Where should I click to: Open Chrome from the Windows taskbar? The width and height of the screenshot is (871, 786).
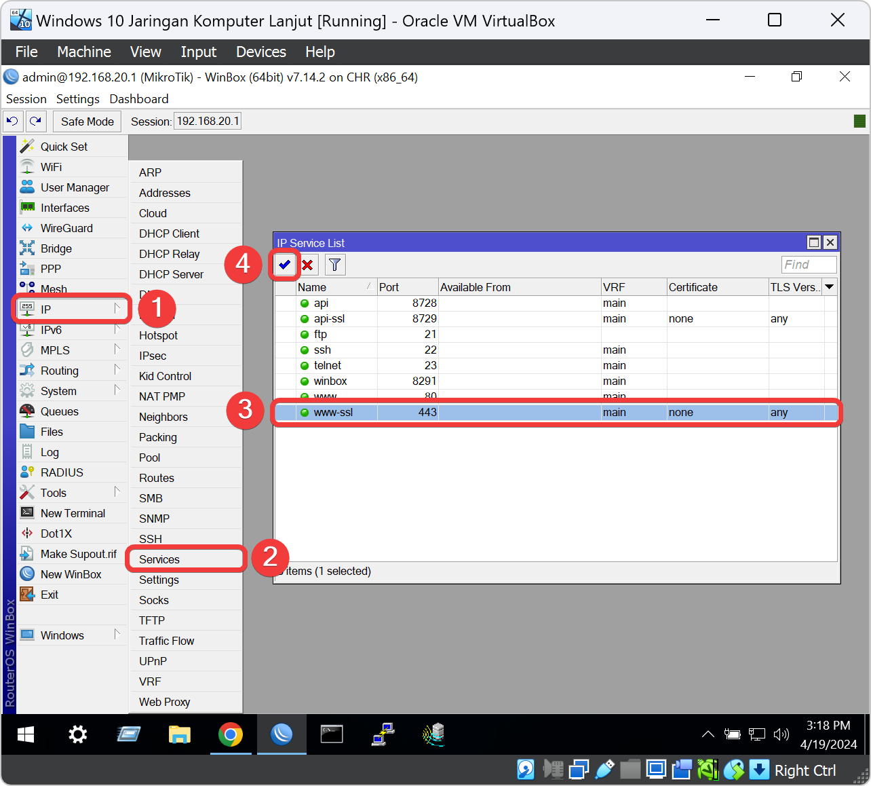[x=231, y=734]
